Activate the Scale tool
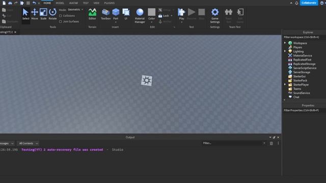 pyautogui.click(x=43, y=14)
